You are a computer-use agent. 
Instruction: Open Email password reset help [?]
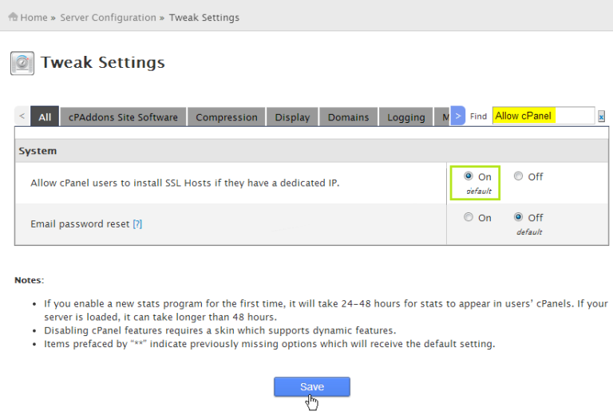[137, 224]
